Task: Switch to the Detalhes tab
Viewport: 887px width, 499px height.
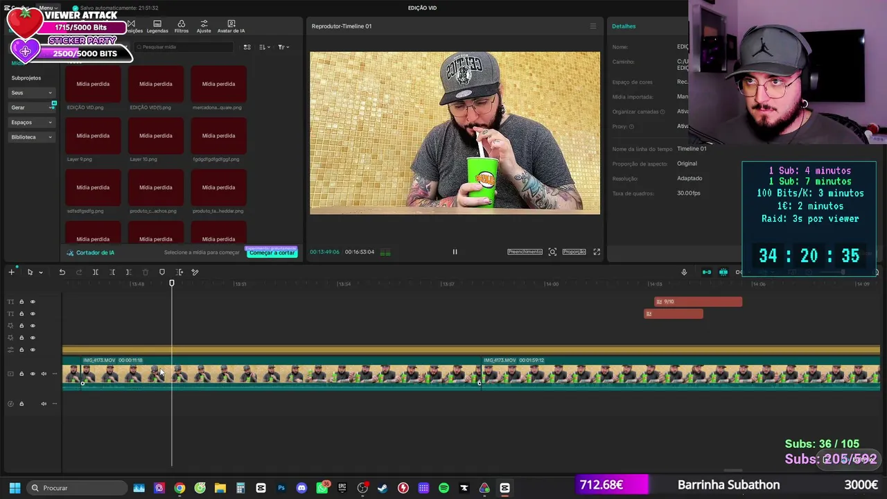Action: click(624, 26)
